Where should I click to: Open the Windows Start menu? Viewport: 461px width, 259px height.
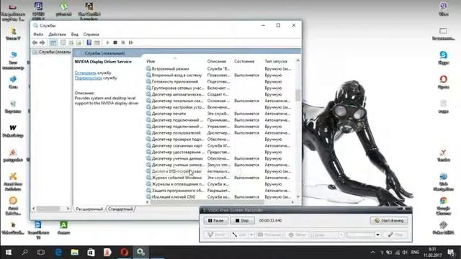[9, 253]
